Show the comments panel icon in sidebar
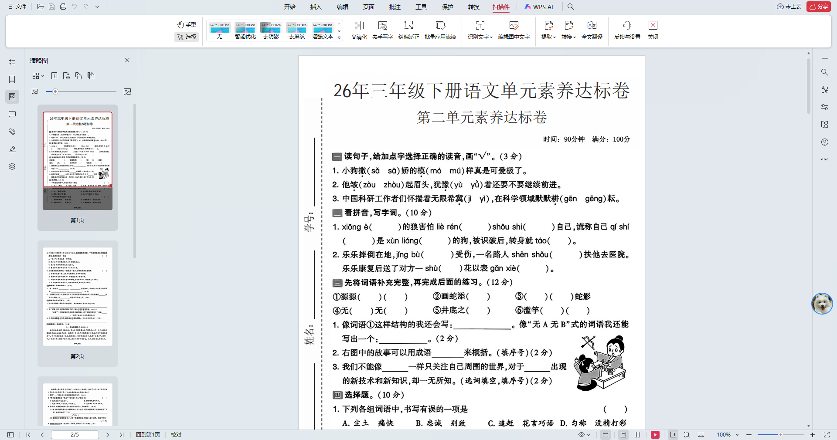Image resolution: width=837 pixels, height=440 pixels. click(12, 114)
